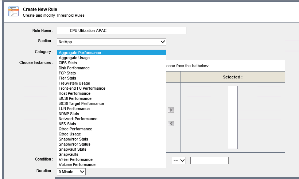
Task: Choose Disk Performance category
Action: [112, 68]
